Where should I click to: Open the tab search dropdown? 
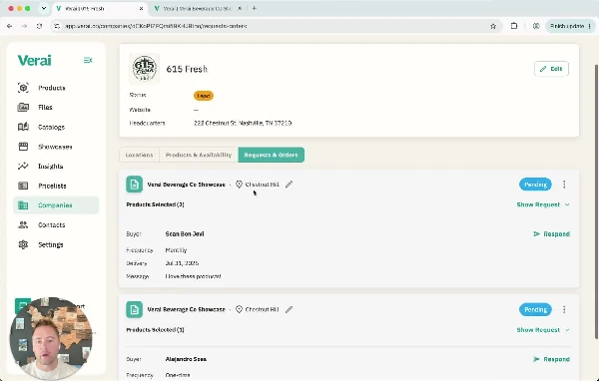click(x=44, y=8)
